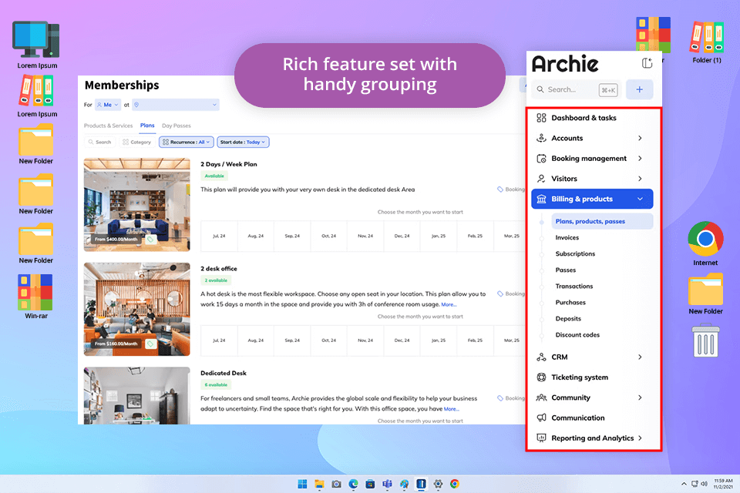Image resolution: width=740 pixels, height=493 pixels.
Task: Click the Windows Start button in taskbar
Action: click(302, 484)
